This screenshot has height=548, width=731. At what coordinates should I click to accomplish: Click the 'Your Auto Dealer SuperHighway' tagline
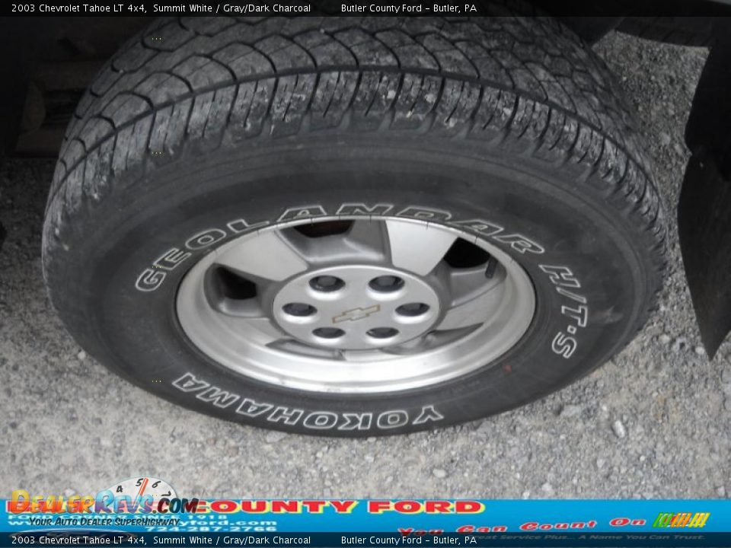(104, 521)
